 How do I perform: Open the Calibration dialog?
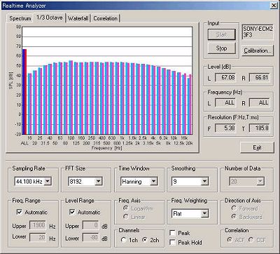point(258,51)
